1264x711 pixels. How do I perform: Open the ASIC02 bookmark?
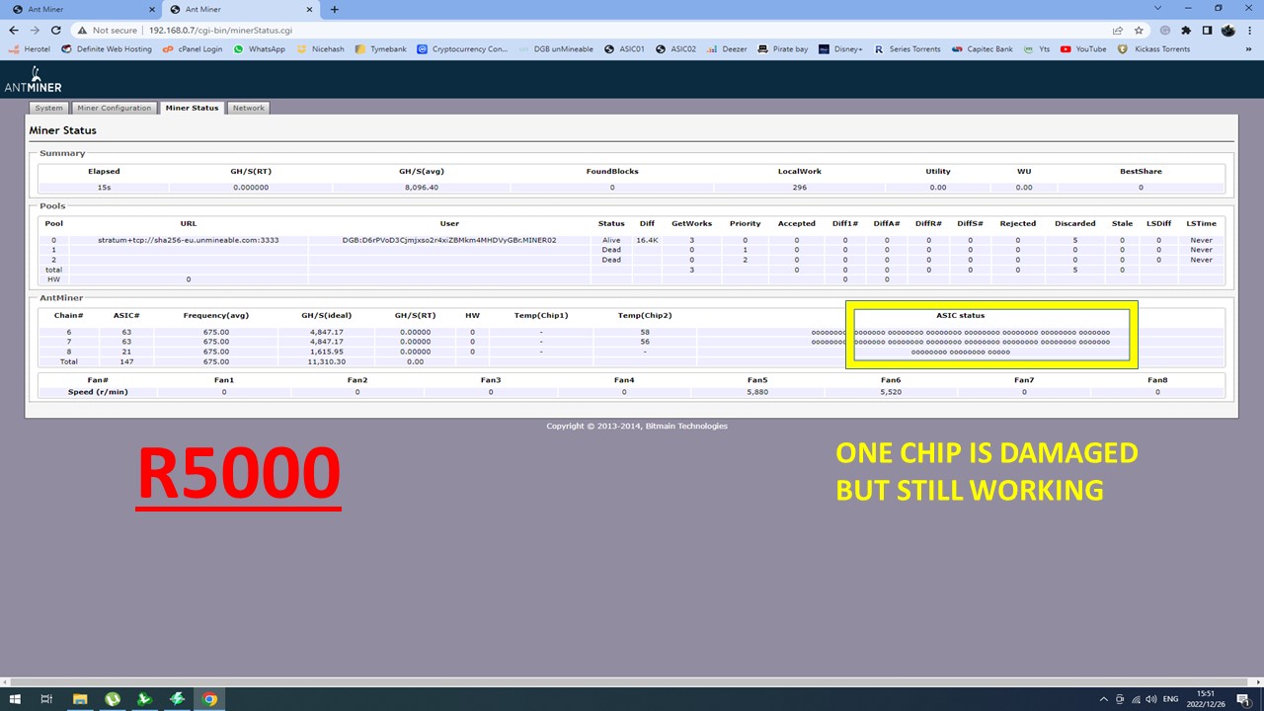pyautogui.click(x=676, y=48)
